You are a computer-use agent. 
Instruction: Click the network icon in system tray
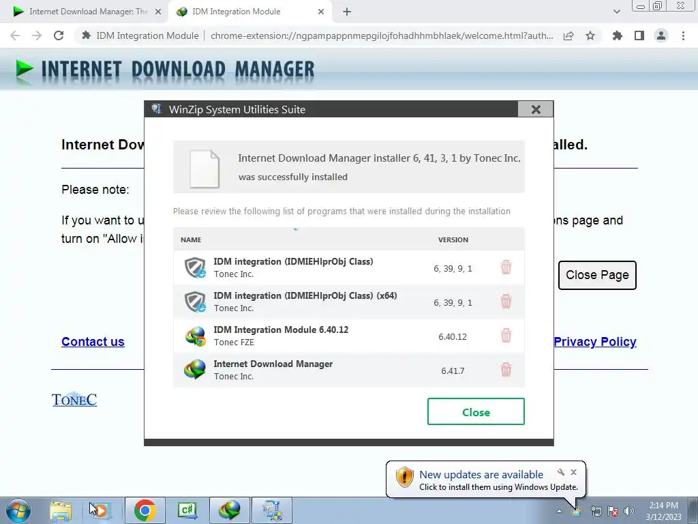click(596, 511)
